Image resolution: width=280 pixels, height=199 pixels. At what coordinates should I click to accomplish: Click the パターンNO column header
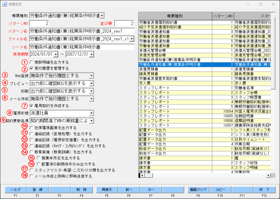(x=223, y=16)
